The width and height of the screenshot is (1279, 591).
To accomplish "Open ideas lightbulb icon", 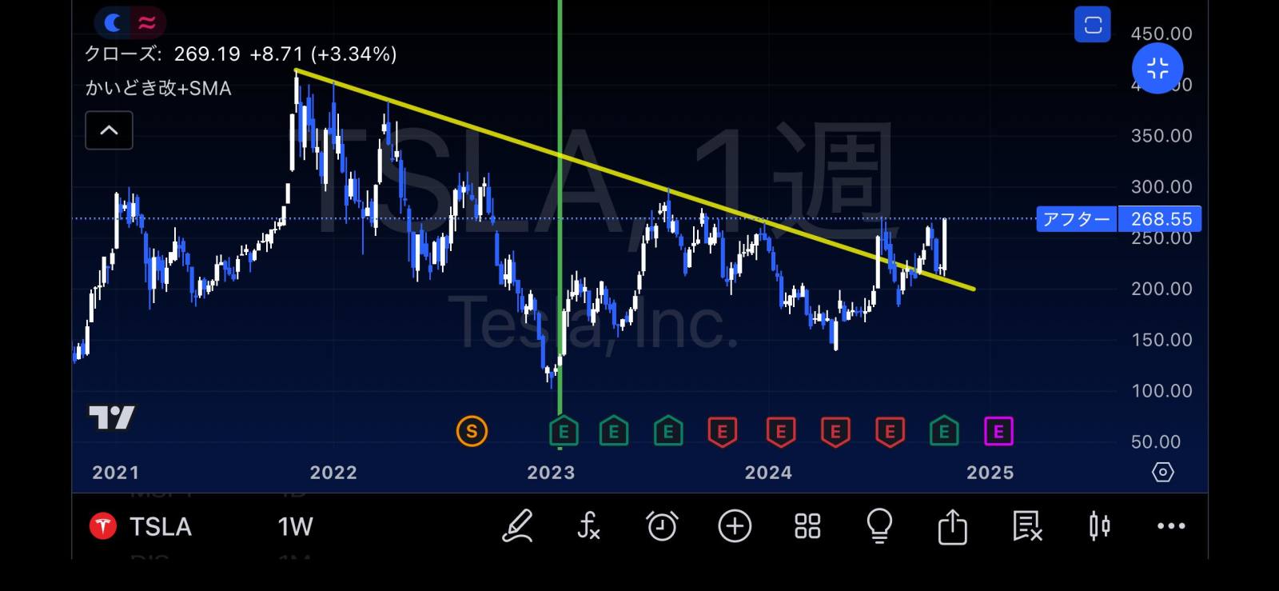I will 879,526.
